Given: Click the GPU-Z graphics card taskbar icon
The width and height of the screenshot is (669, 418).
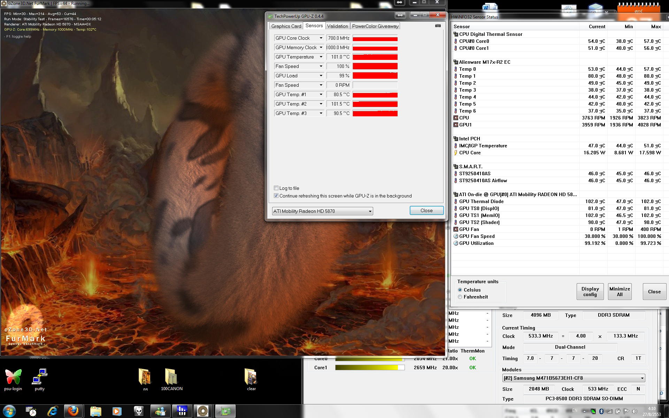Looking at the screenshot, I should 225,411.
